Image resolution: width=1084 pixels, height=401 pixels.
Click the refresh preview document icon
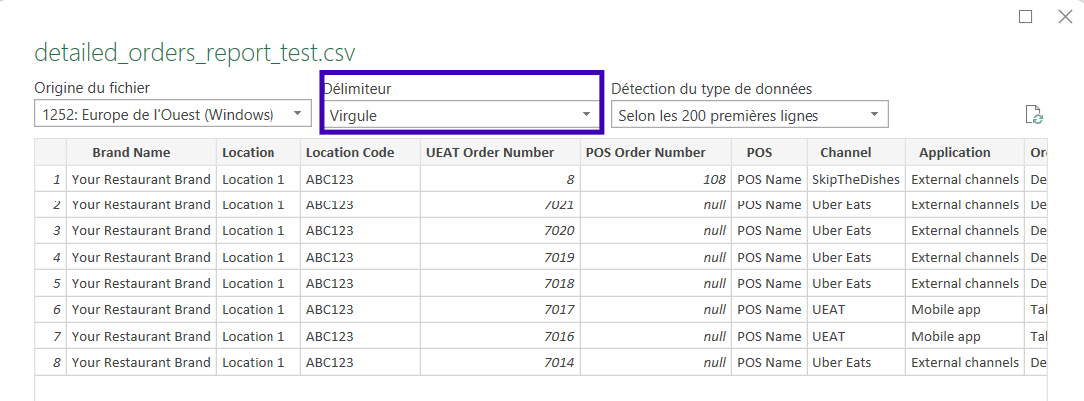(x=1034, y=115)
